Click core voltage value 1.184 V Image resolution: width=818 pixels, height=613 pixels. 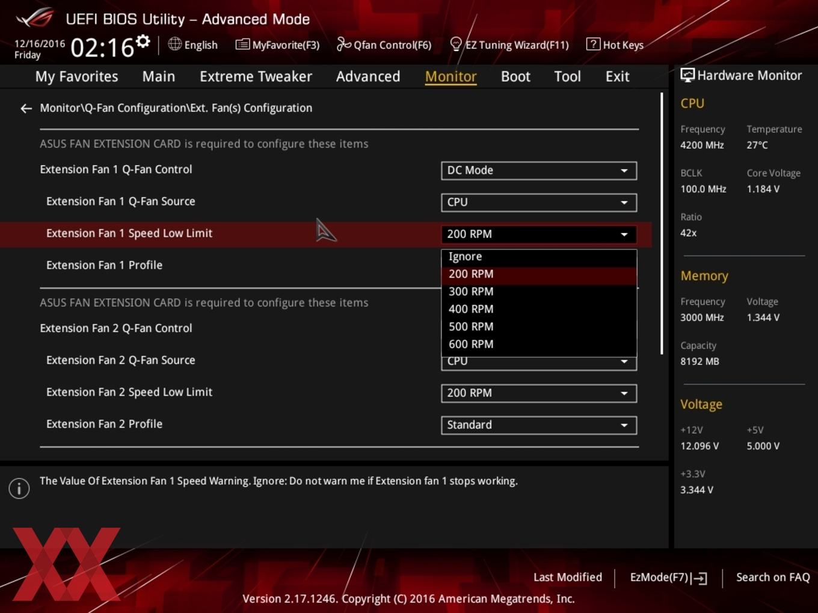(x=763, y=189)
